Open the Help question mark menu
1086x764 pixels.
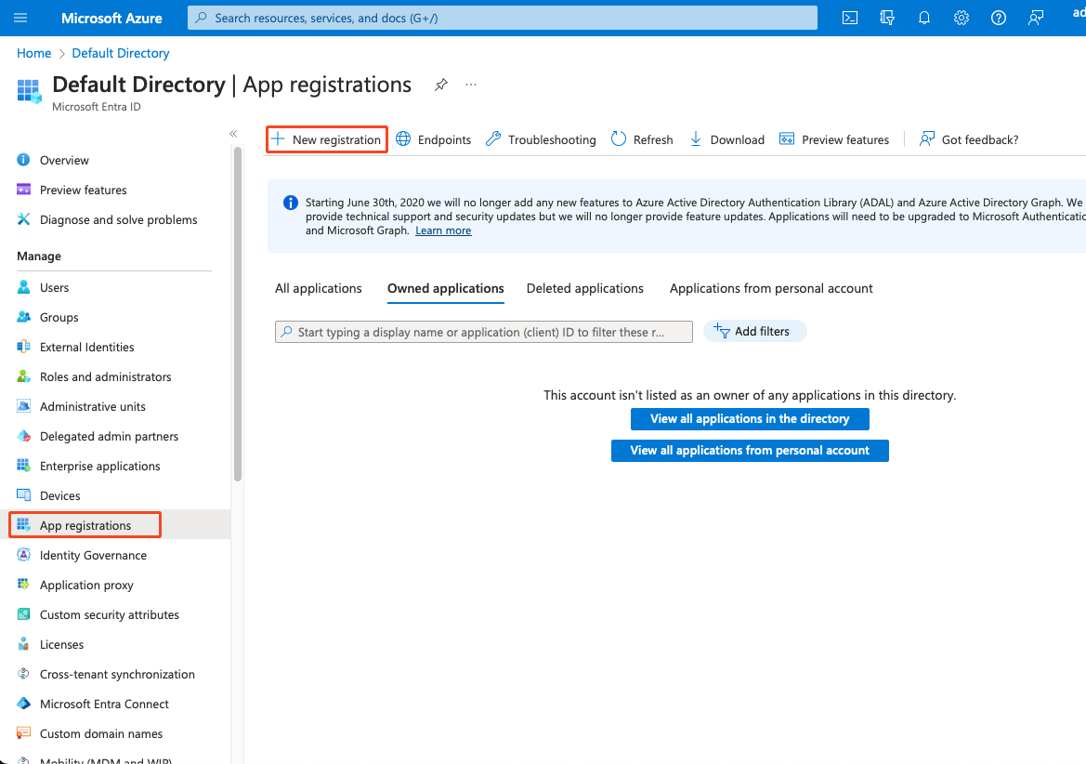click(998, 17)
